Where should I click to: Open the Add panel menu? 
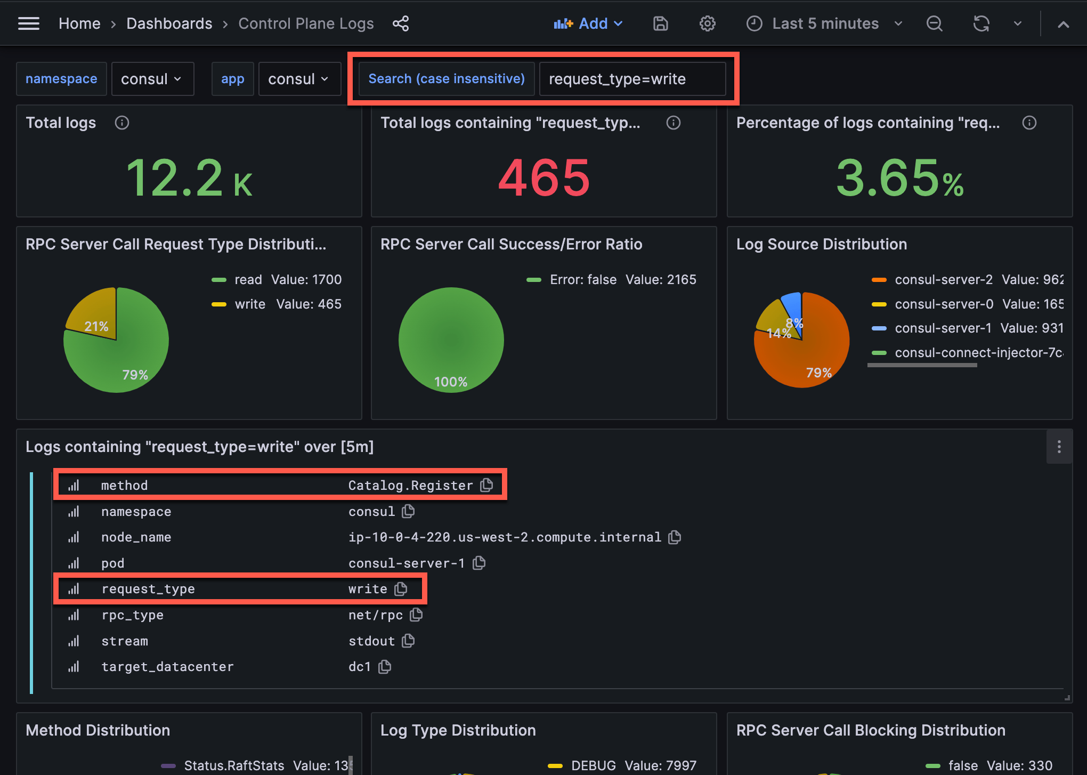[x=588, y=23]
